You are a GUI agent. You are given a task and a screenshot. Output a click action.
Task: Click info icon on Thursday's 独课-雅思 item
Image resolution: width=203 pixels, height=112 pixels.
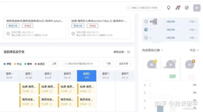[70, 92]
